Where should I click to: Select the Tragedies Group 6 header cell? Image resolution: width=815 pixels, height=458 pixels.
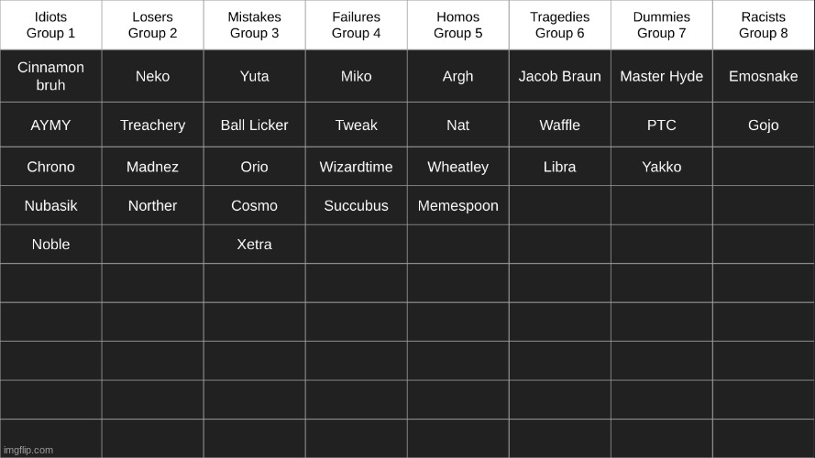[560, 25]
